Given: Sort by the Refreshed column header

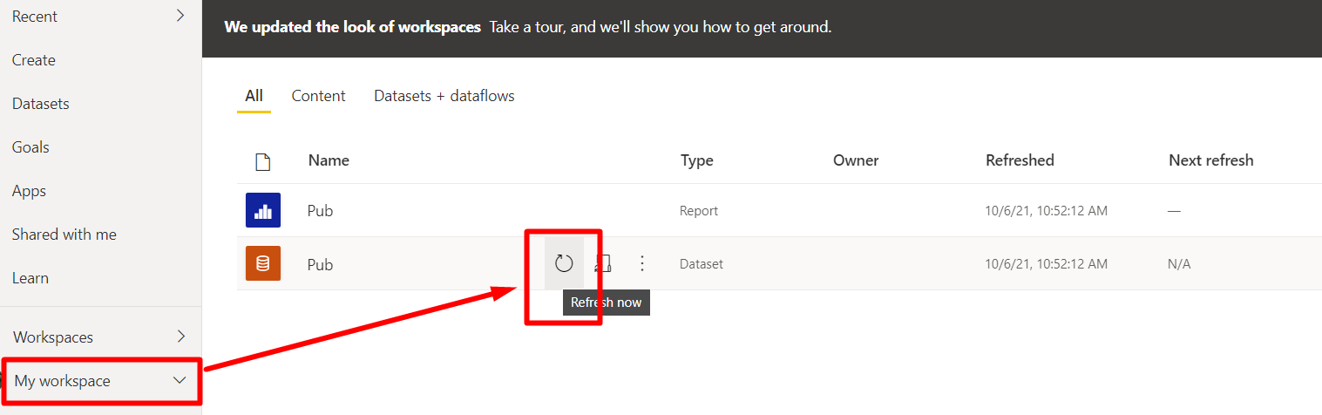Looking at the screenshot, I should click(x=1020, y=160).
